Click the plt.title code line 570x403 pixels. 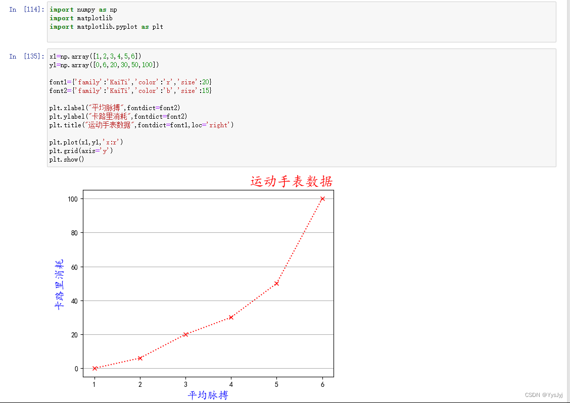pyautogui.click(x=141, y=125)
